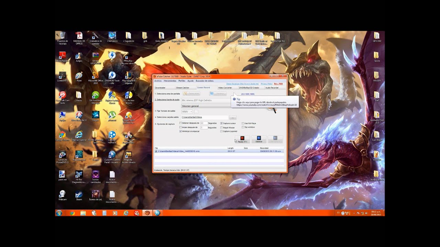Click the Pause (F7) button

coord(242,139)
